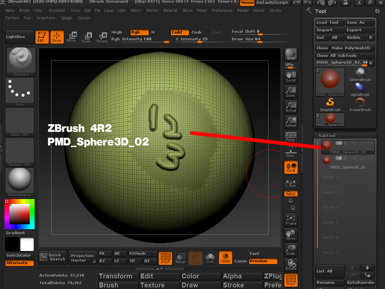Select the Rotate transform icon
385x289 pixels.
tap(102, 37)
